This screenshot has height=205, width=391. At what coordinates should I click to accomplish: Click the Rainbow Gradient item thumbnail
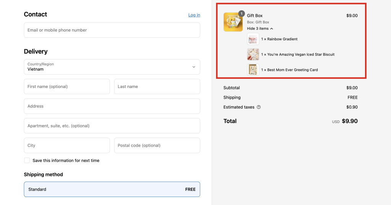tap(253, 39)
